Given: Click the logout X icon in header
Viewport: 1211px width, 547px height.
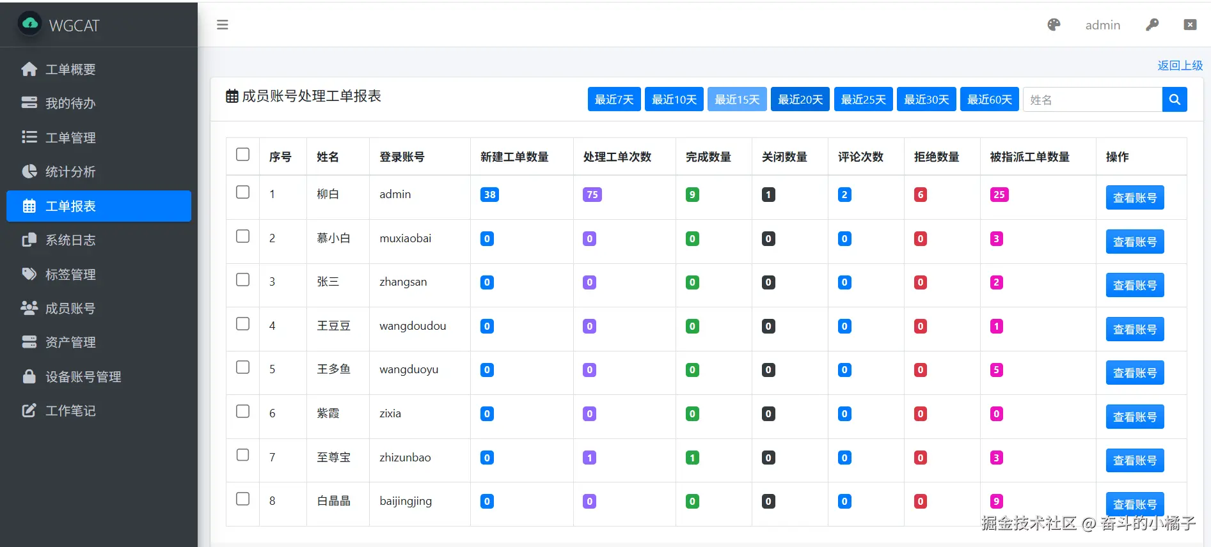Looking at the screenshot, I should tap(1190, 25).
